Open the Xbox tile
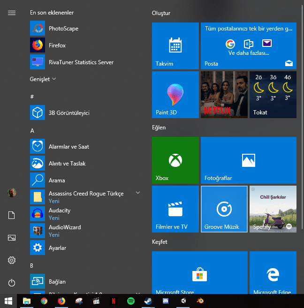The image size is (304, 308). (x=175, y=160)
